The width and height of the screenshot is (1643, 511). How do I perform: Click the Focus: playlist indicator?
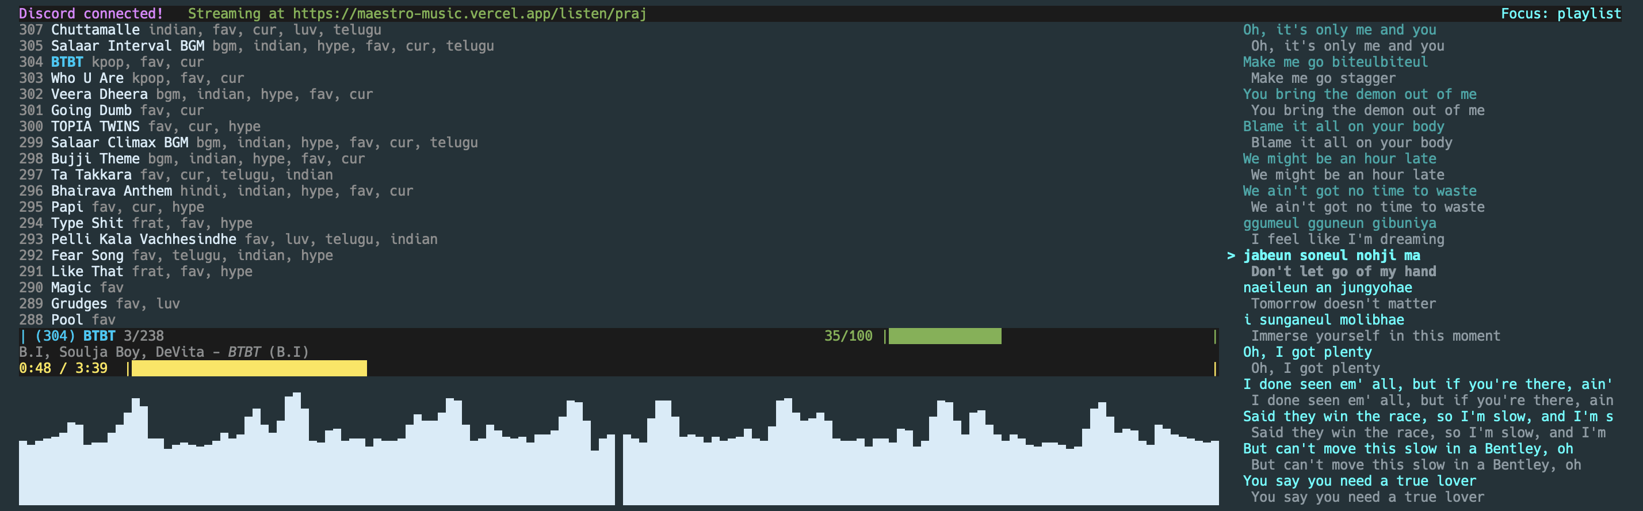1560,13
